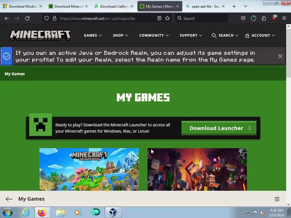
Task: Click the blue checkmark notification icon
Action: click(x=7, y=56)
